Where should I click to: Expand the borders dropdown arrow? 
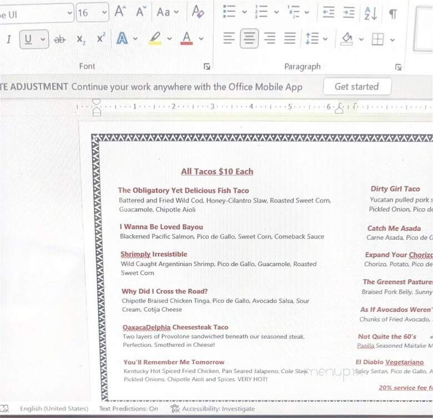[x=392, y=40]
